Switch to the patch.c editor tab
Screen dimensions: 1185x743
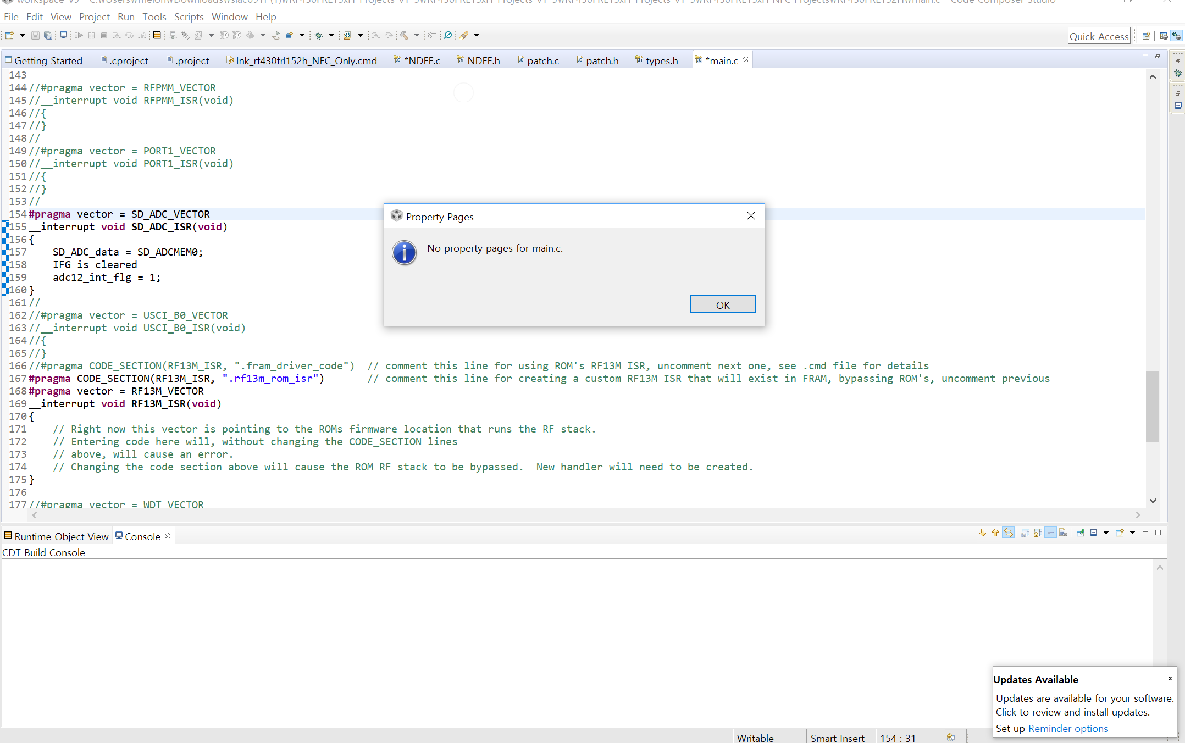tap(538, 60)
